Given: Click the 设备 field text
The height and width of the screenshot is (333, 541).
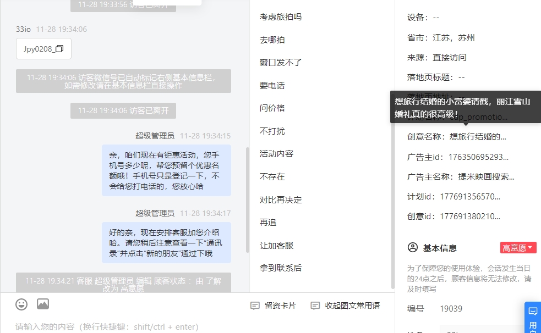Looking at the screenshot, I should [423, 18].
